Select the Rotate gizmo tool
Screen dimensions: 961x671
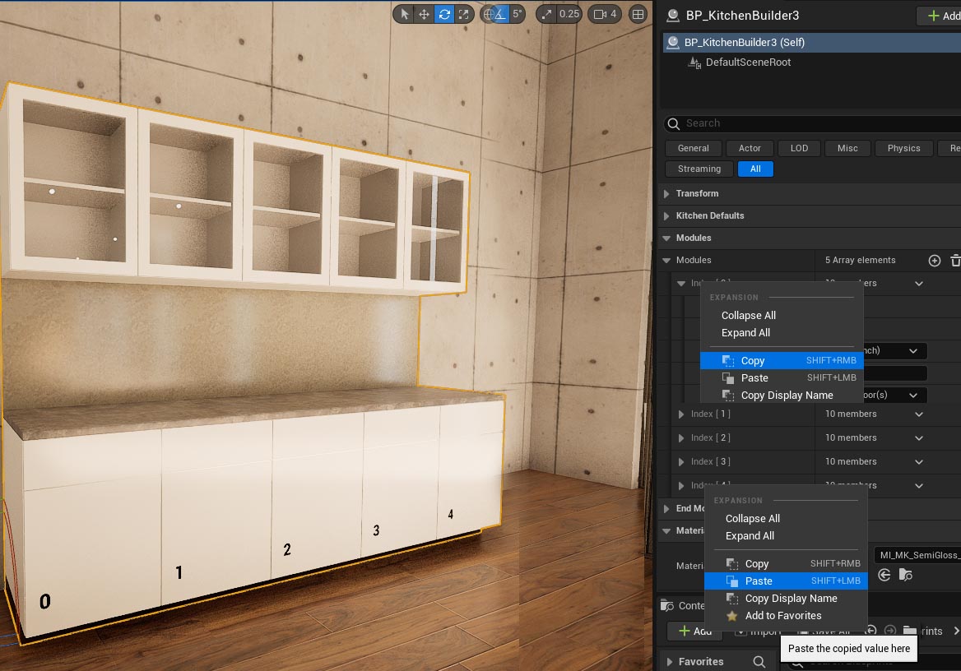pyautogui.click(x=444, y=14)
